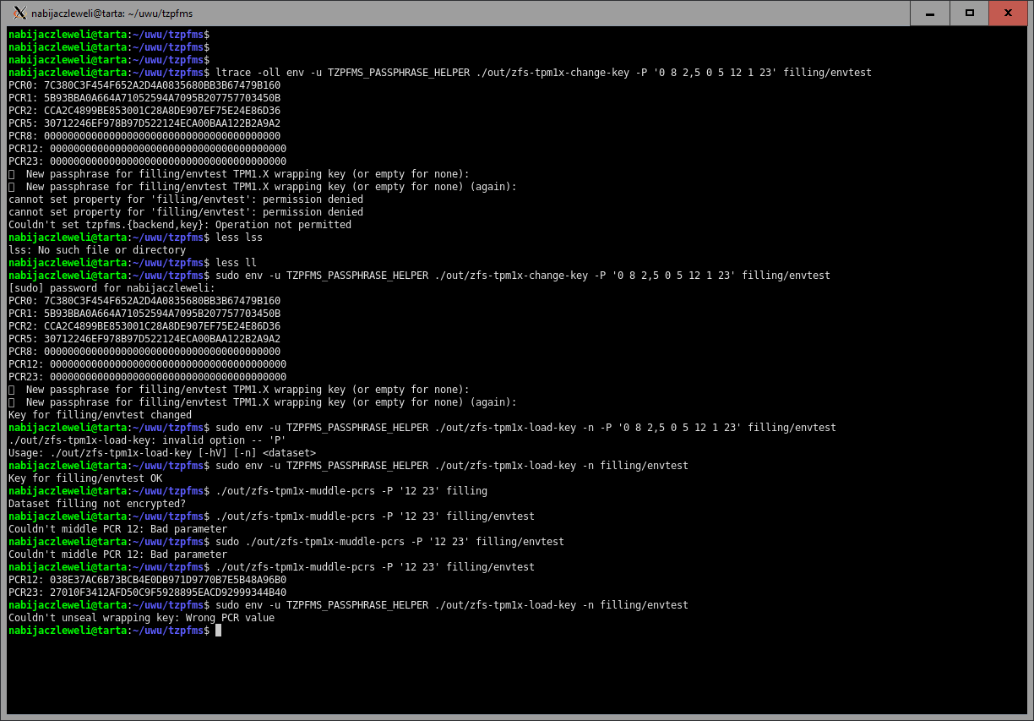Click 'lss: No such file or directory' message
Viewport: 1034px width, 721px height.
pos(96,250)
